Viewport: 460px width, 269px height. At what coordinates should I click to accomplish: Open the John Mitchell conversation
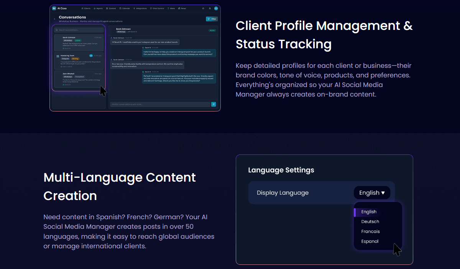(x=79, y=79)
